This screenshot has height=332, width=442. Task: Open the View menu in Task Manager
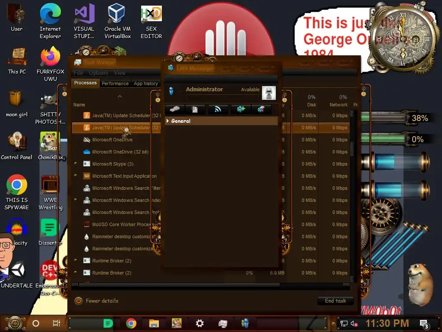point(120,73)
